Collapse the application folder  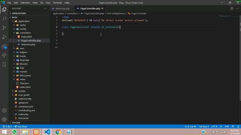(x=24, y=21)
